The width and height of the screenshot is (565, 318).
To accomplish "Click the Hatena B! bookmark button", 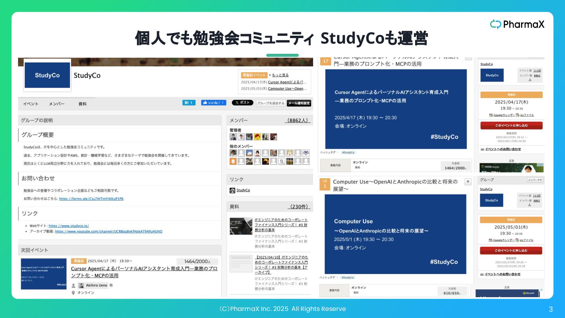I will point(189,102).
